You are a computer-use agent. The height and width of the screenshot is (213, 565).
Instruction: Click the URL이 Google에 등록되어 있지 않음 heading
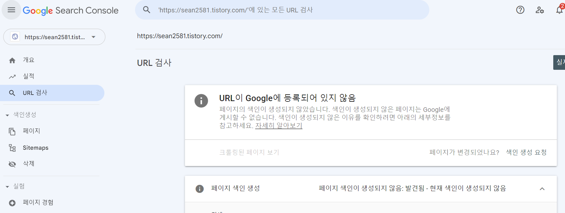tap(287, 98)
